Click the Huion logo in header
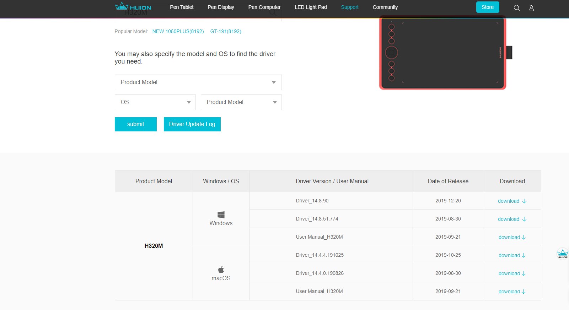569x310 pixels. coord(133,6)
